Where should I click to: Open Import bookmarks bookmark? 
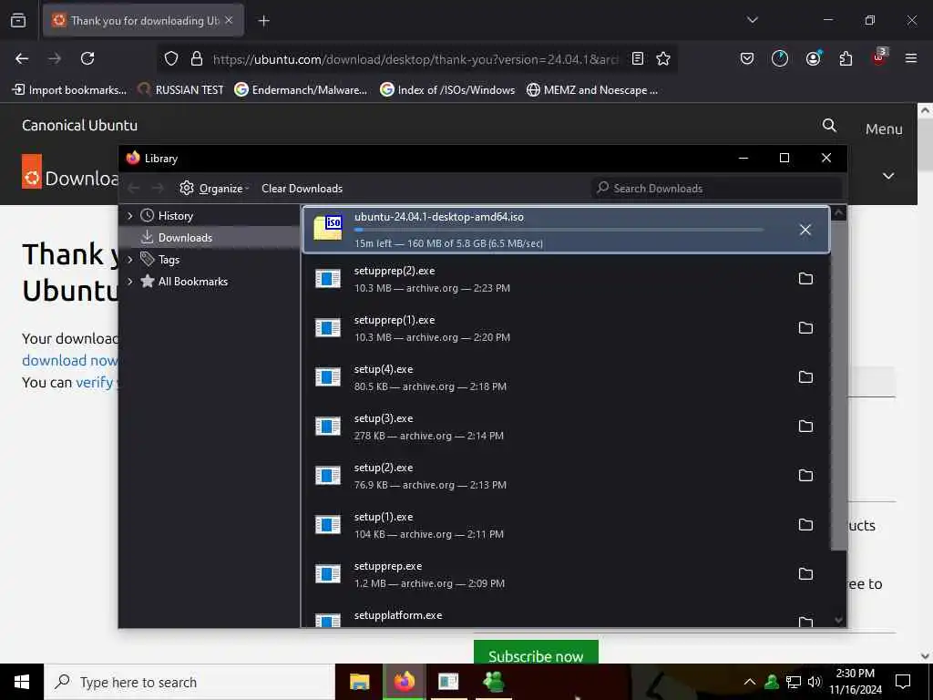69,90
